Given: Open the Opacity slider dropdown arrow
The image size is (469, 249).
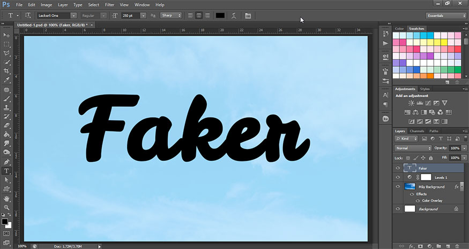Looking at the screenshot, I should tap(465, 148).
